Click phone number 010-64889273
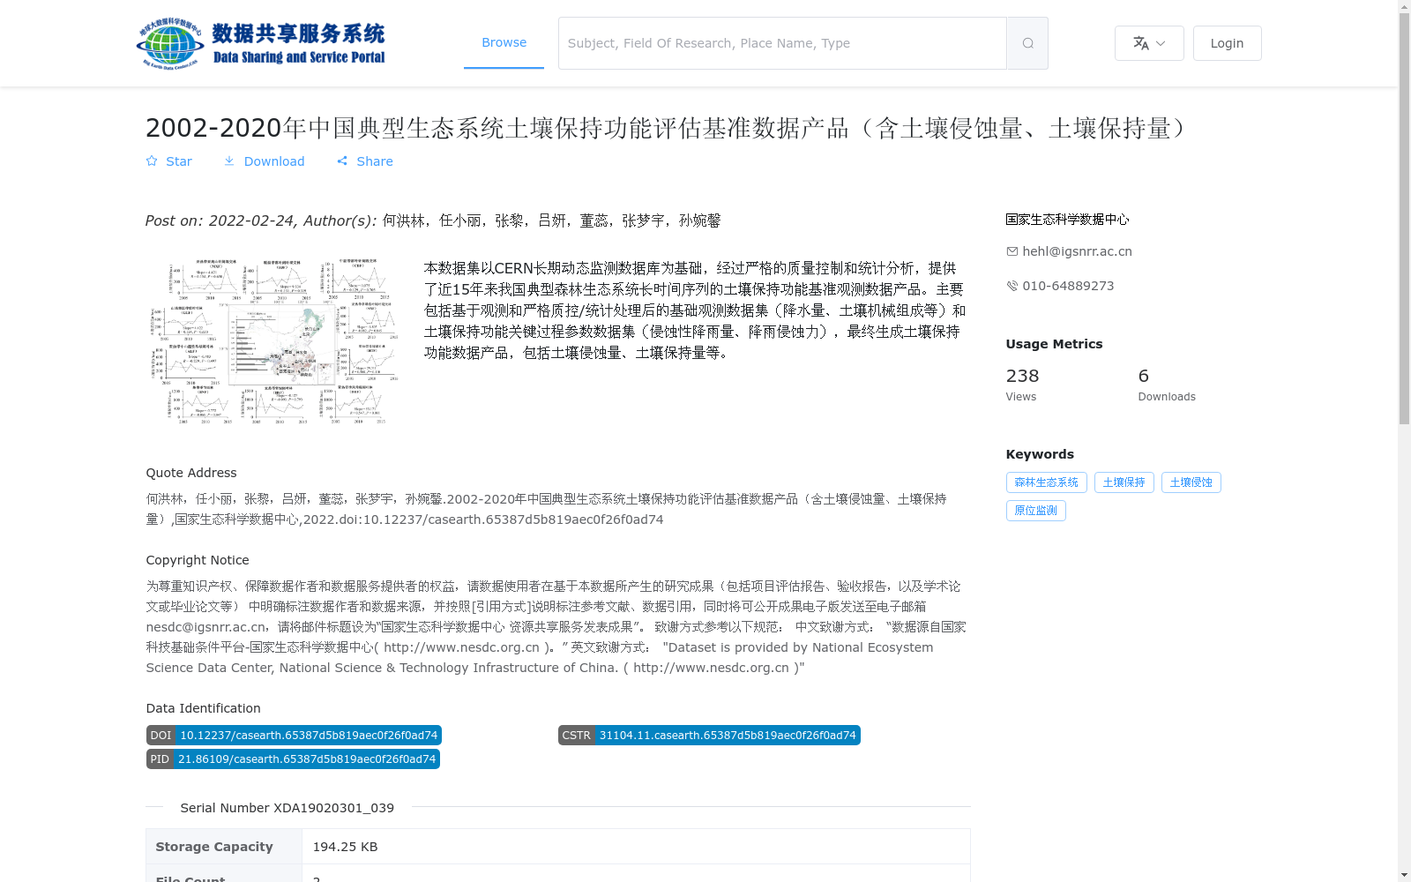The width and height of the screenshot is (1411, 882). (x=1068, y=286)
